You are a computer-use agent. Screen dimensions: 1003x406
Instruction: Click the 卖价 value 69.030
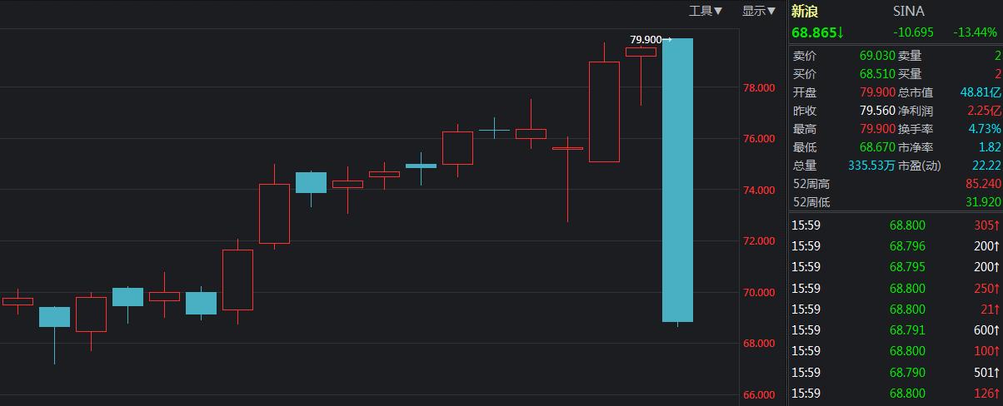[876, 56]
